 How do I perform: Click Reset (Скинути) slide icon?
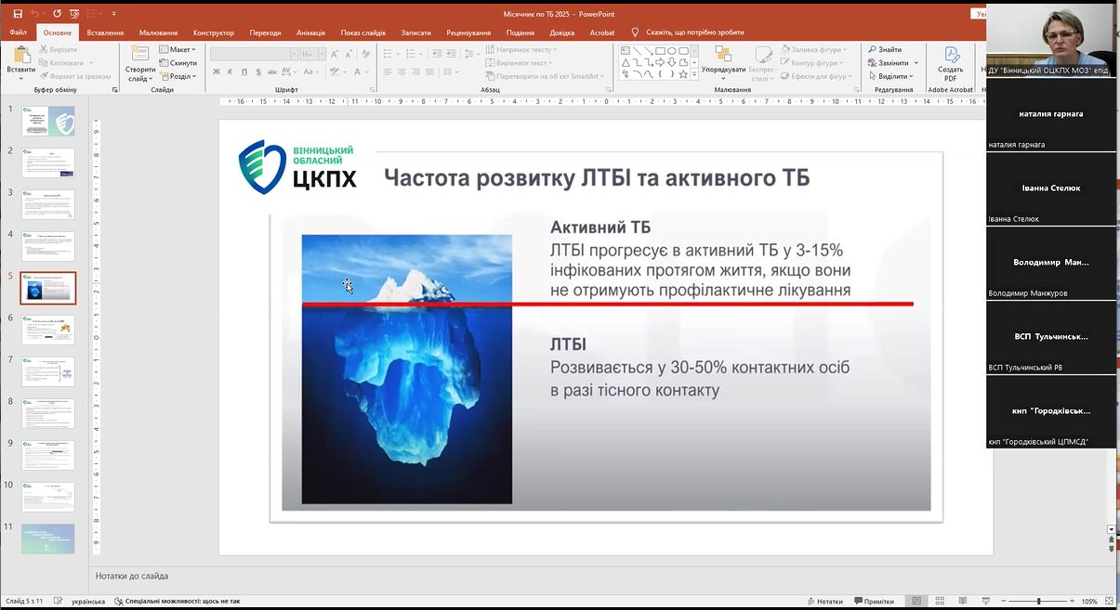164,63
